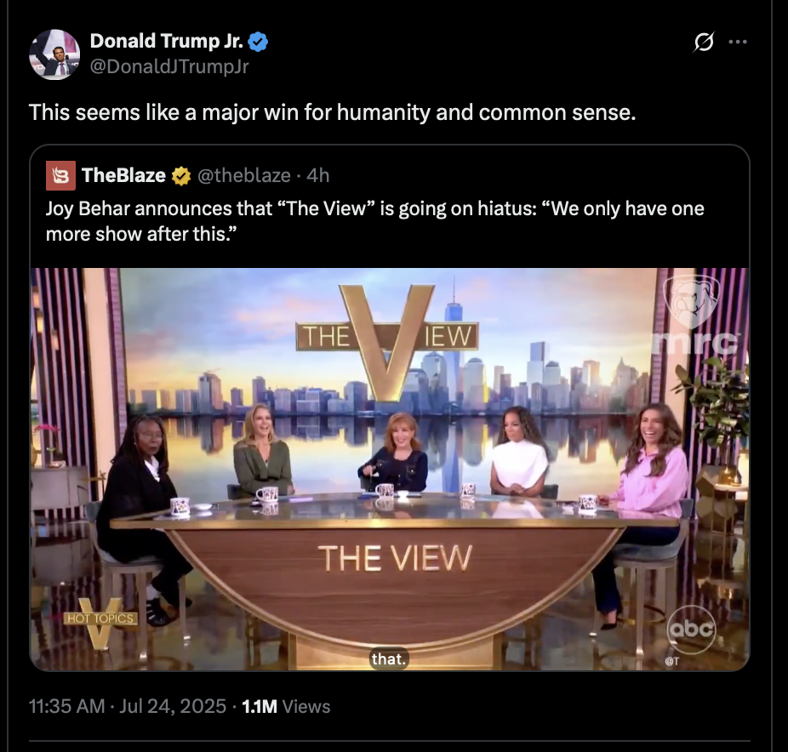This screenshot has height=752, width=788.
Task: Click the 'that.' caption in video
Action: (389, 658)
